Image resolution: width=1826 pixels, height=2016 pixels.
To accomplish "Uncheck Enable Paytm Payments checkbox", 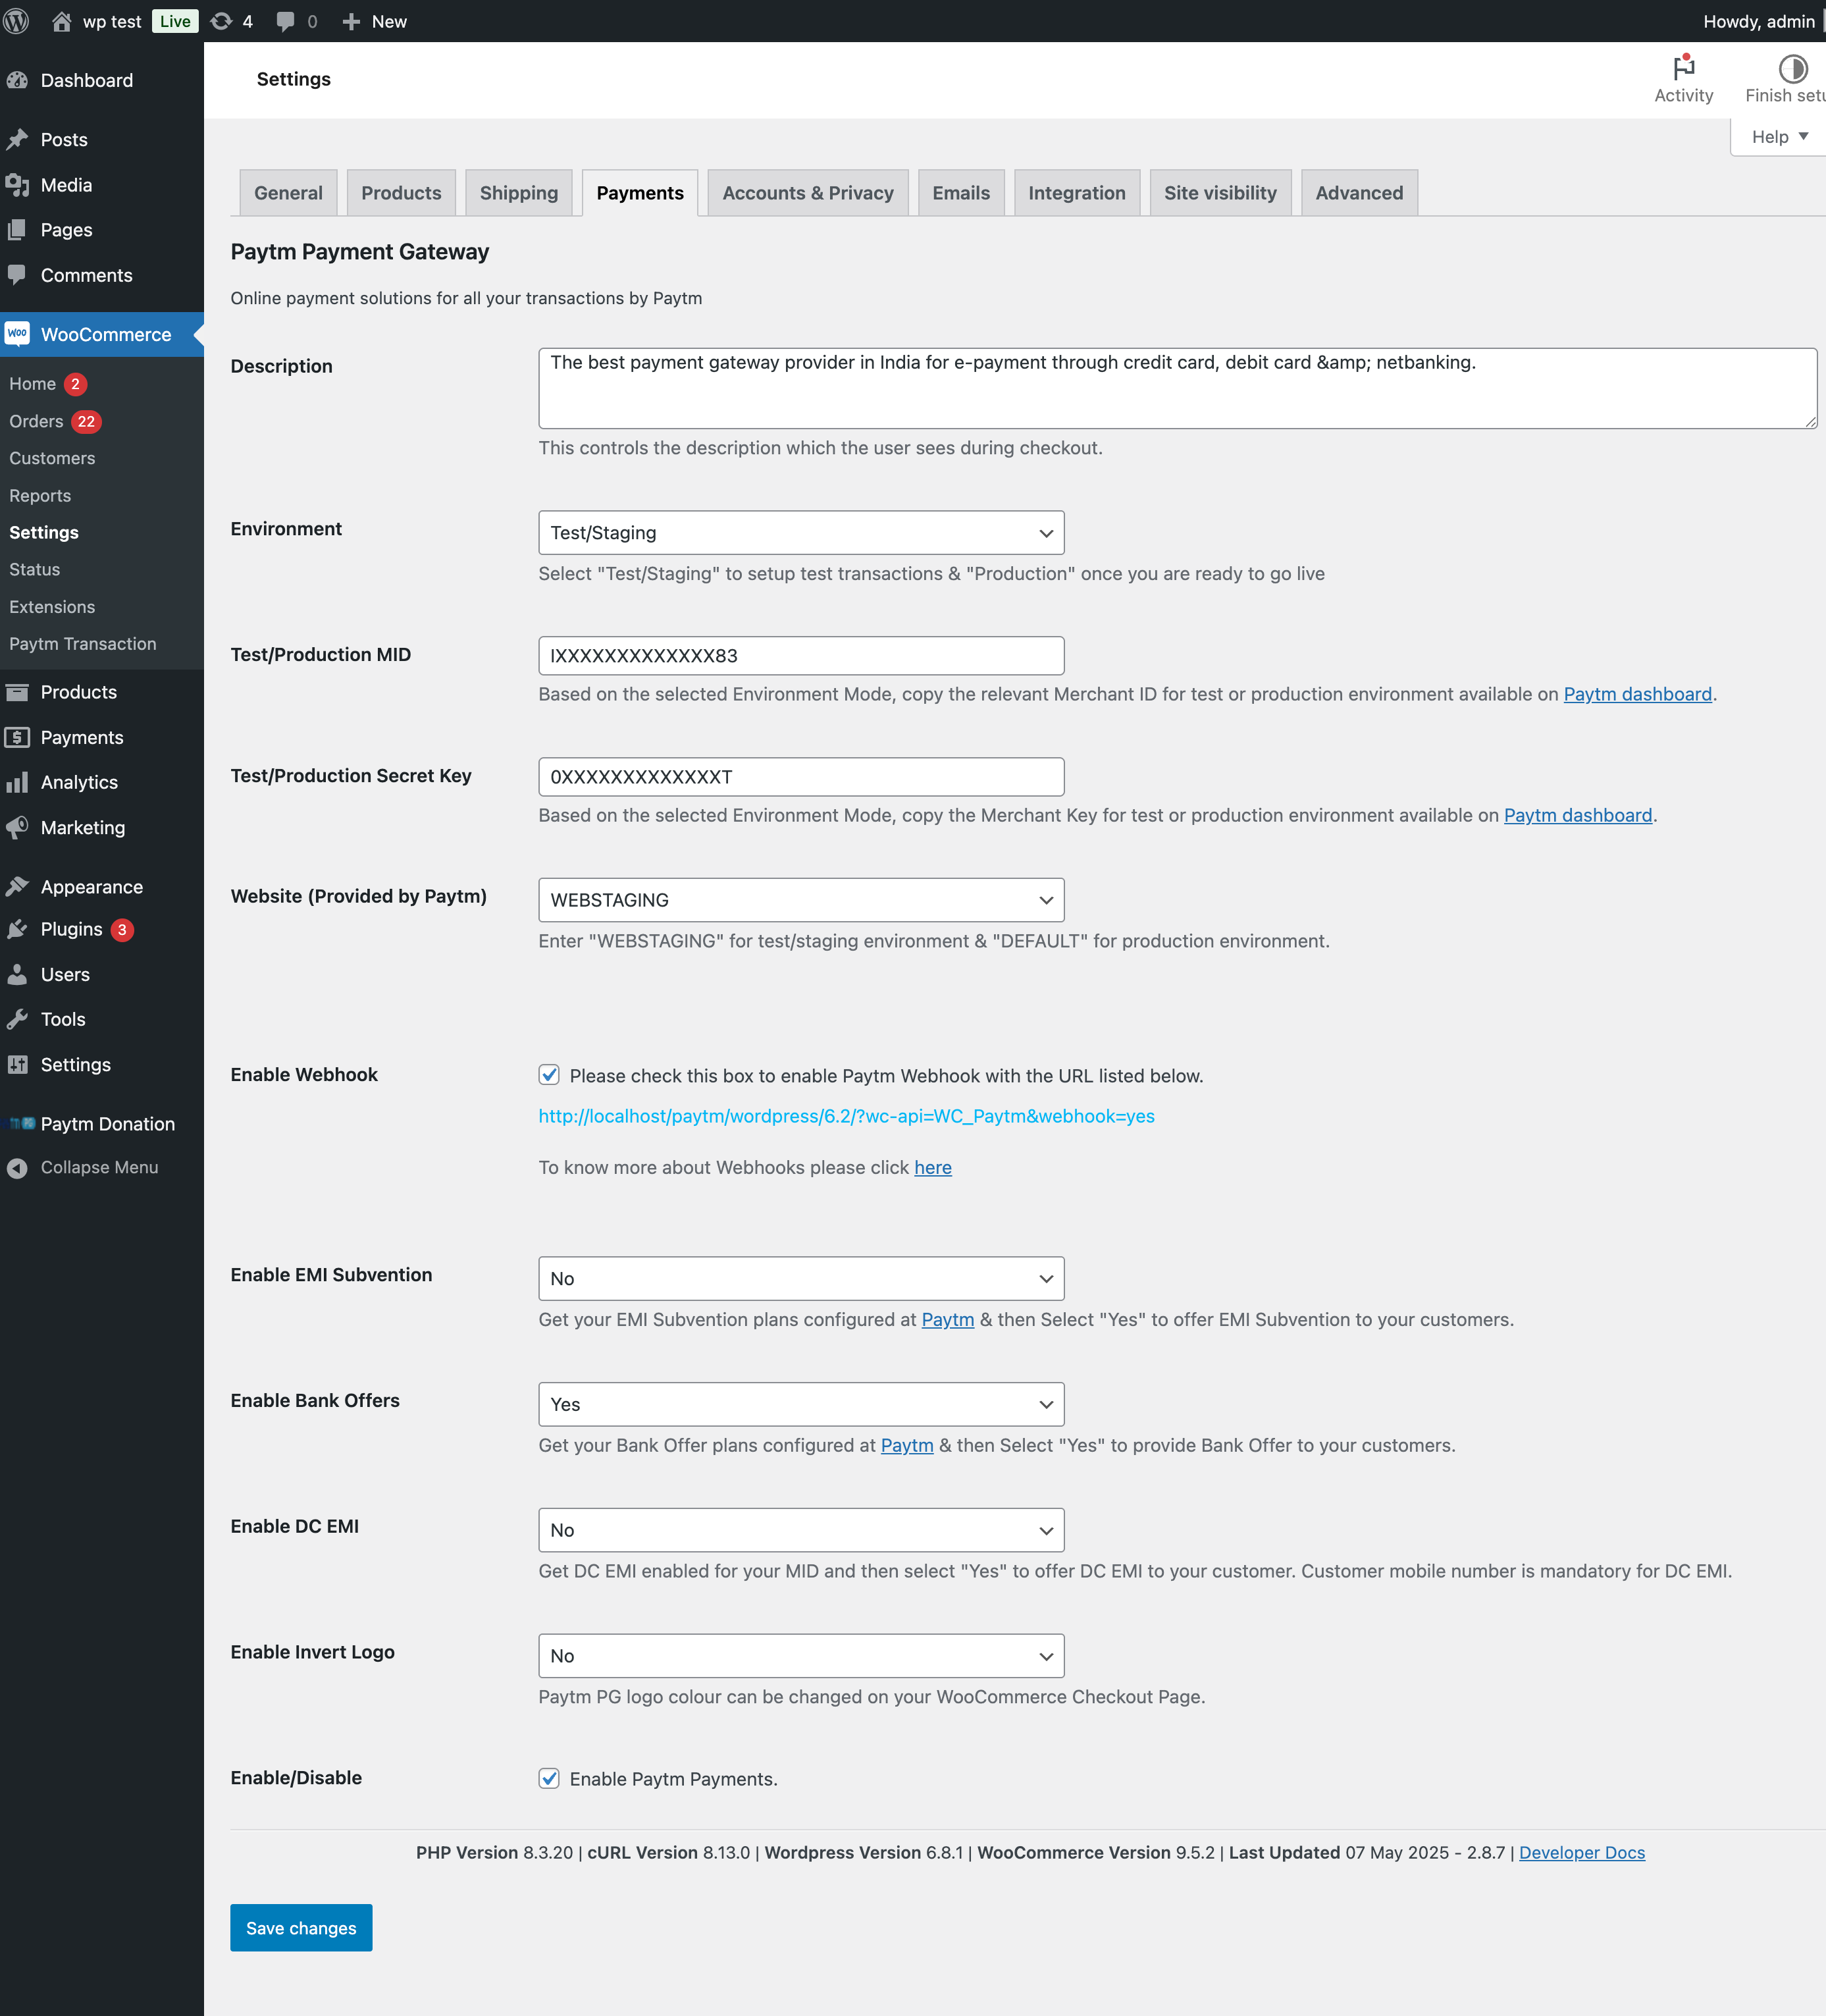I will point(549,1778).
